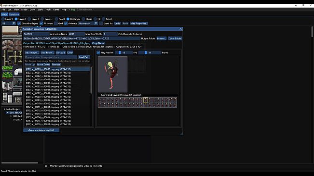Click Browse for output folder

pyautogui.click(x=162, y=38)
